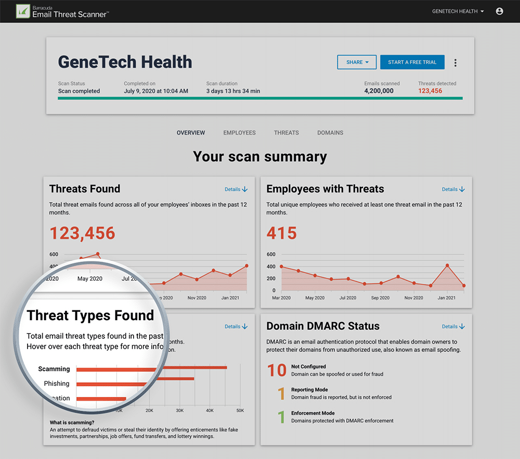Open Details link in Threats Found card
Viewport: 520px width, 459px height.
[x=236, y=189]
